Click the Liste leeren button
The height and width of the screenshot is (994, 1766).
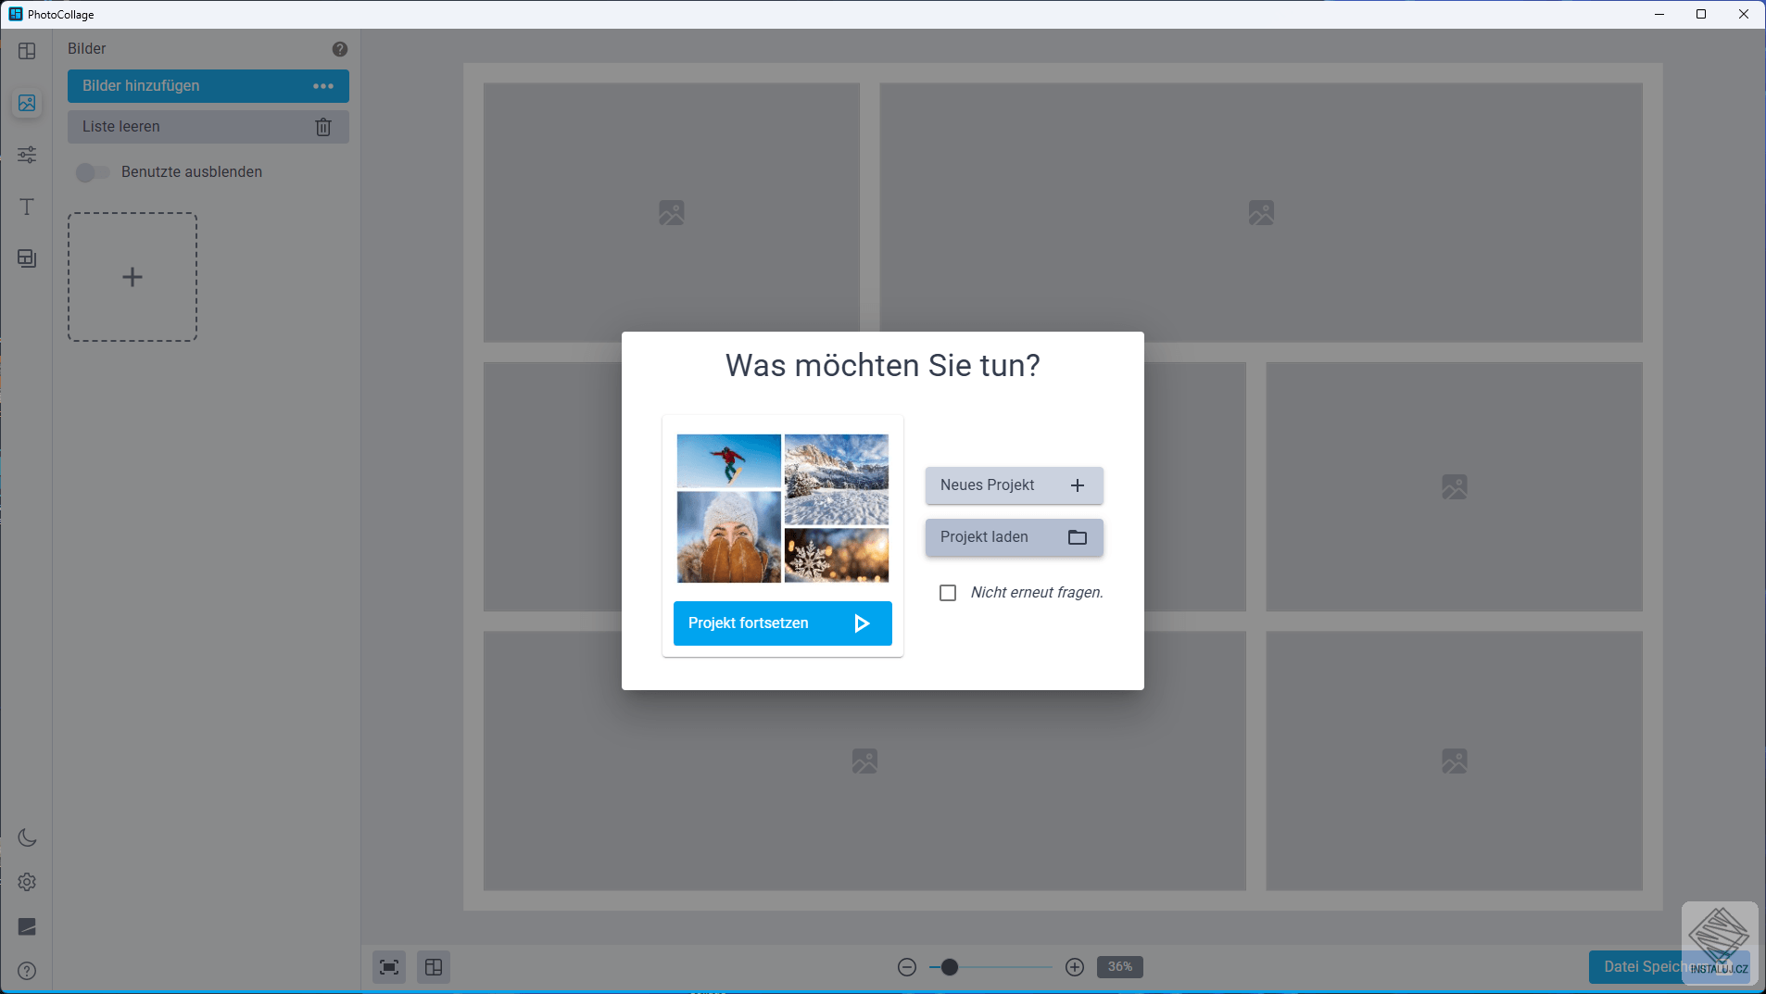point(208,127)
